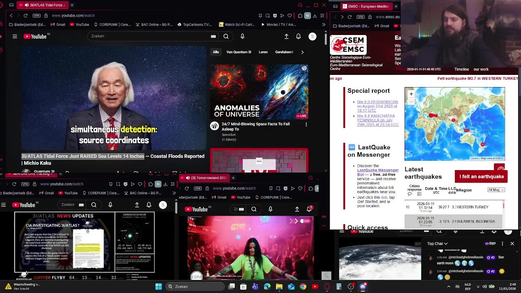The height and width of the screenshot is (293, 521).
Task: Open Mw 6.0 AFGHANISTAN special report link
Action: click(378, 106)
